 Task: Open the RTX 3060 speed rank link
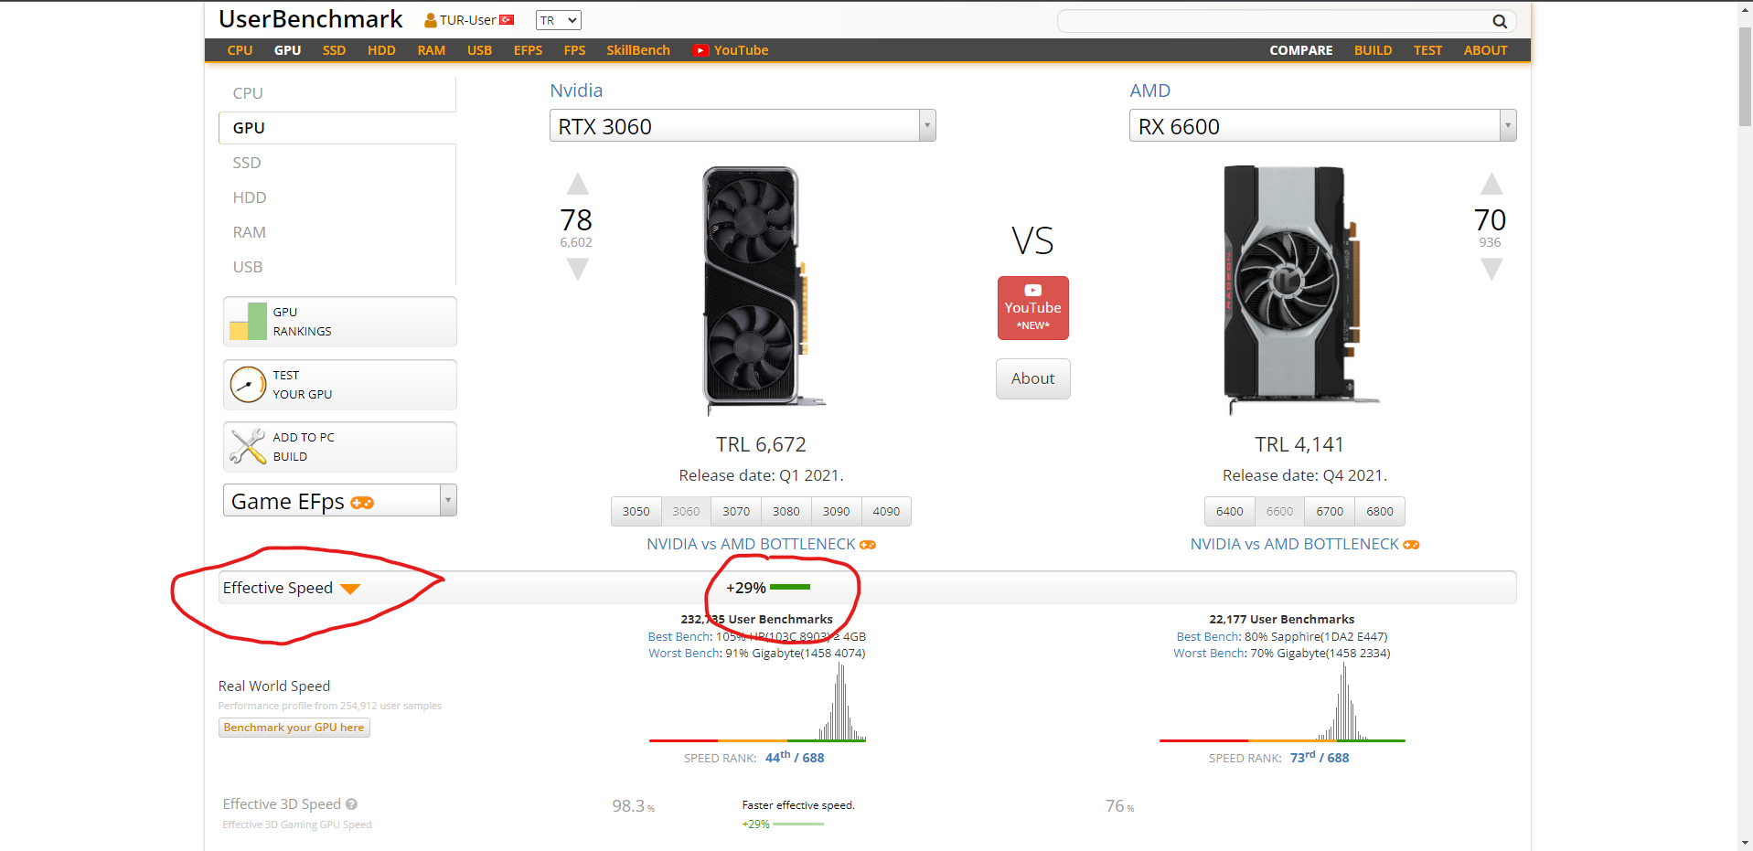pyautogui.click(x=795, y=757)
